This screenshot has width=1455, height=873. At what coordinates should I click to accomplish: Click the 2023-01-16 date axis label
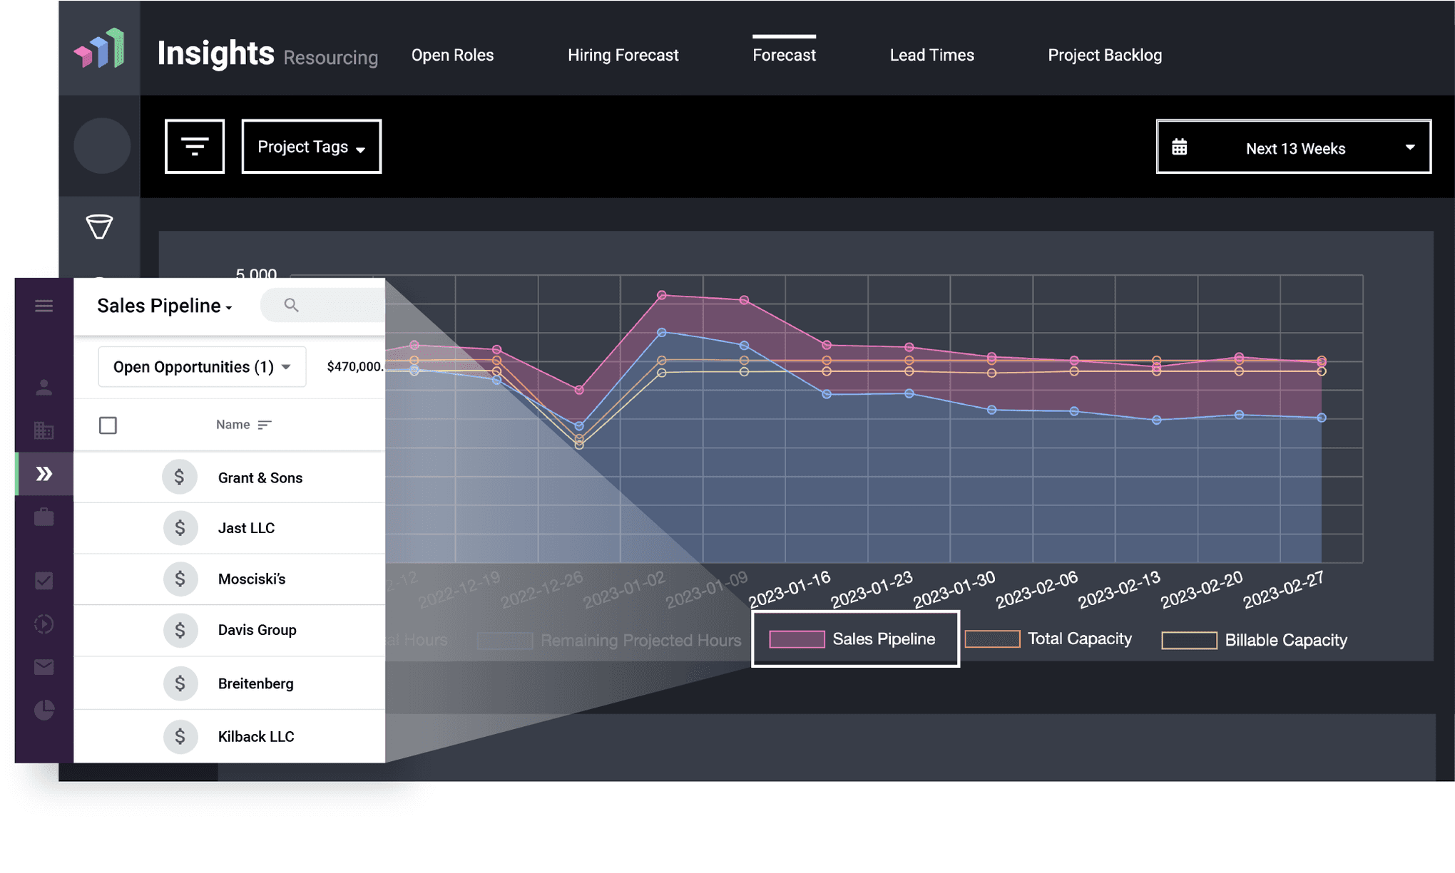point(789,589)
